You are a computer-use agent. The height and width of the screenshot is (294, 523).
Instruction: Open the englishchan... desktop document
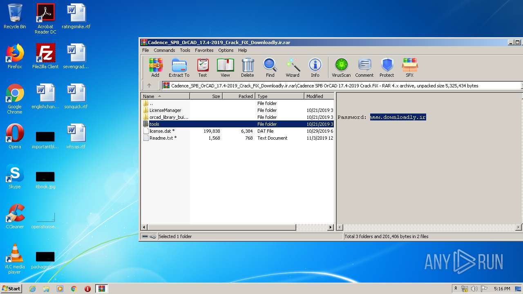pos(45,96)
